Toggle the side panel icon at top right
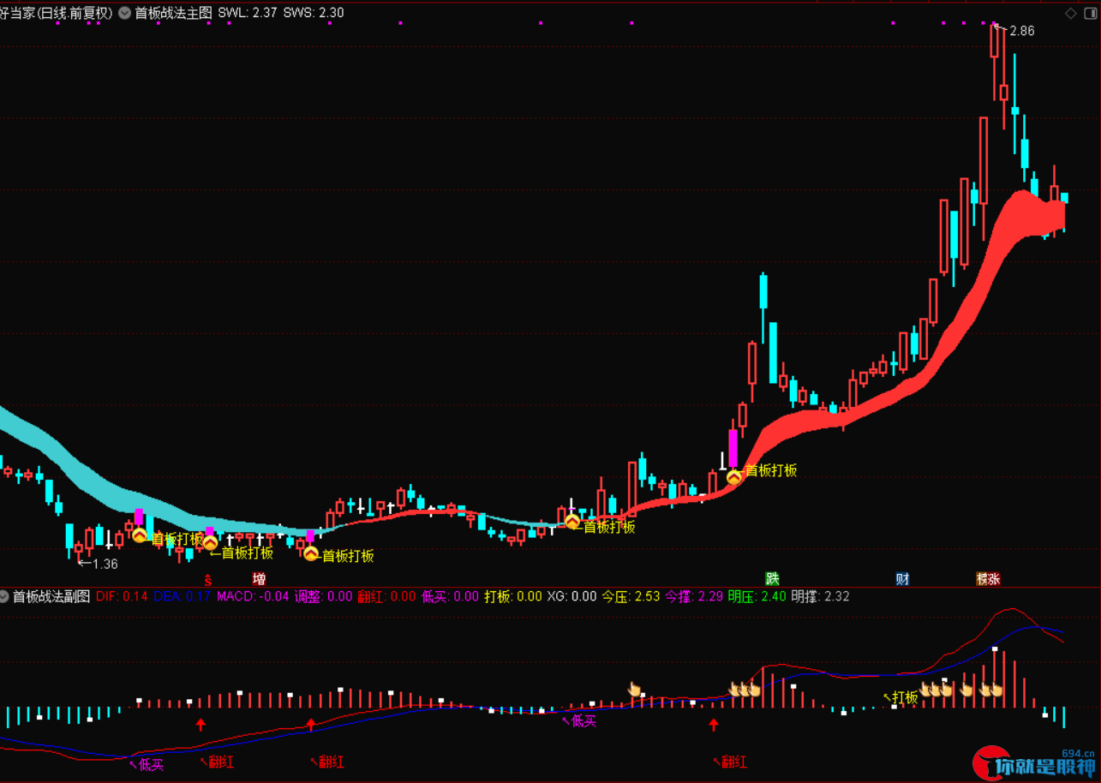The width and height of the screenshot is (1101, 783). click(1092, 14)
